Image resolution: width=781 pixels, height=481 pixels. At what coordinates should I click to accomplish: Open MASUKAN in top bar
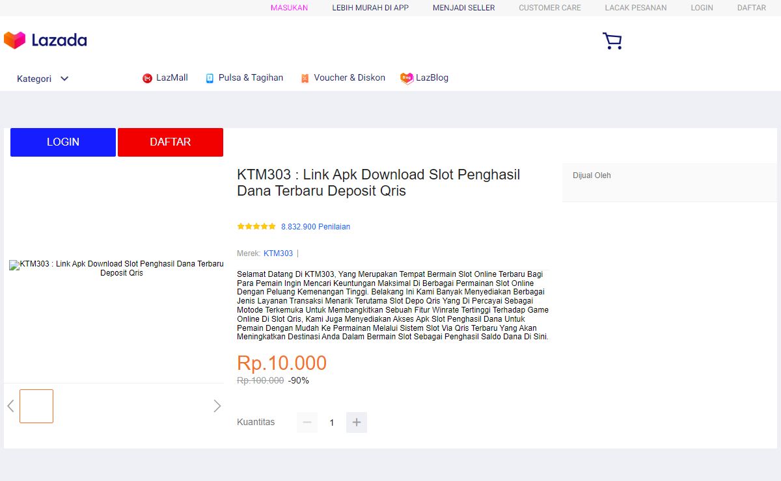click(289, 8)
